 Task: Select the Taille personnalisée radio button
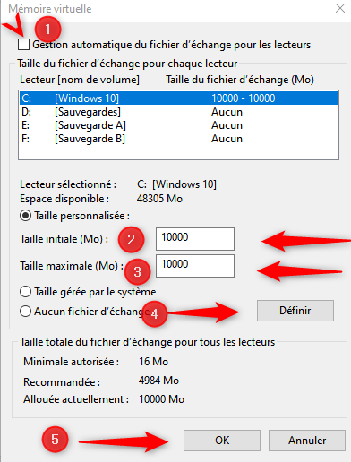pos(25,216)
